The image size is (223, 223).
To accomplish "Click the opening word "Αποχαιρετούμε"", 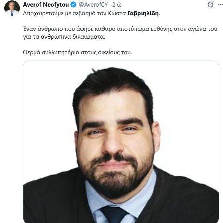I will coord(43,13).
